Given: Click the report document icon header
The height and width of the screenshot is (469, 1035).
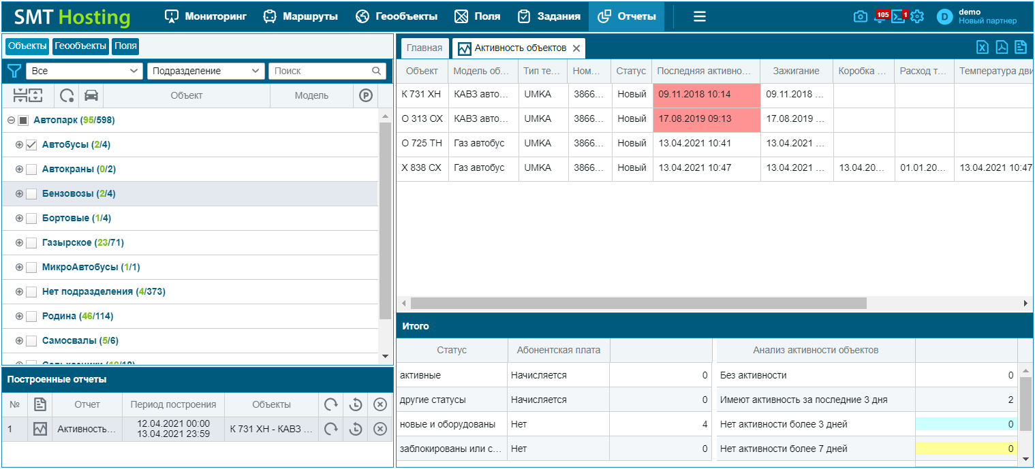Looking at the screenshot, I should coord(40,405).
